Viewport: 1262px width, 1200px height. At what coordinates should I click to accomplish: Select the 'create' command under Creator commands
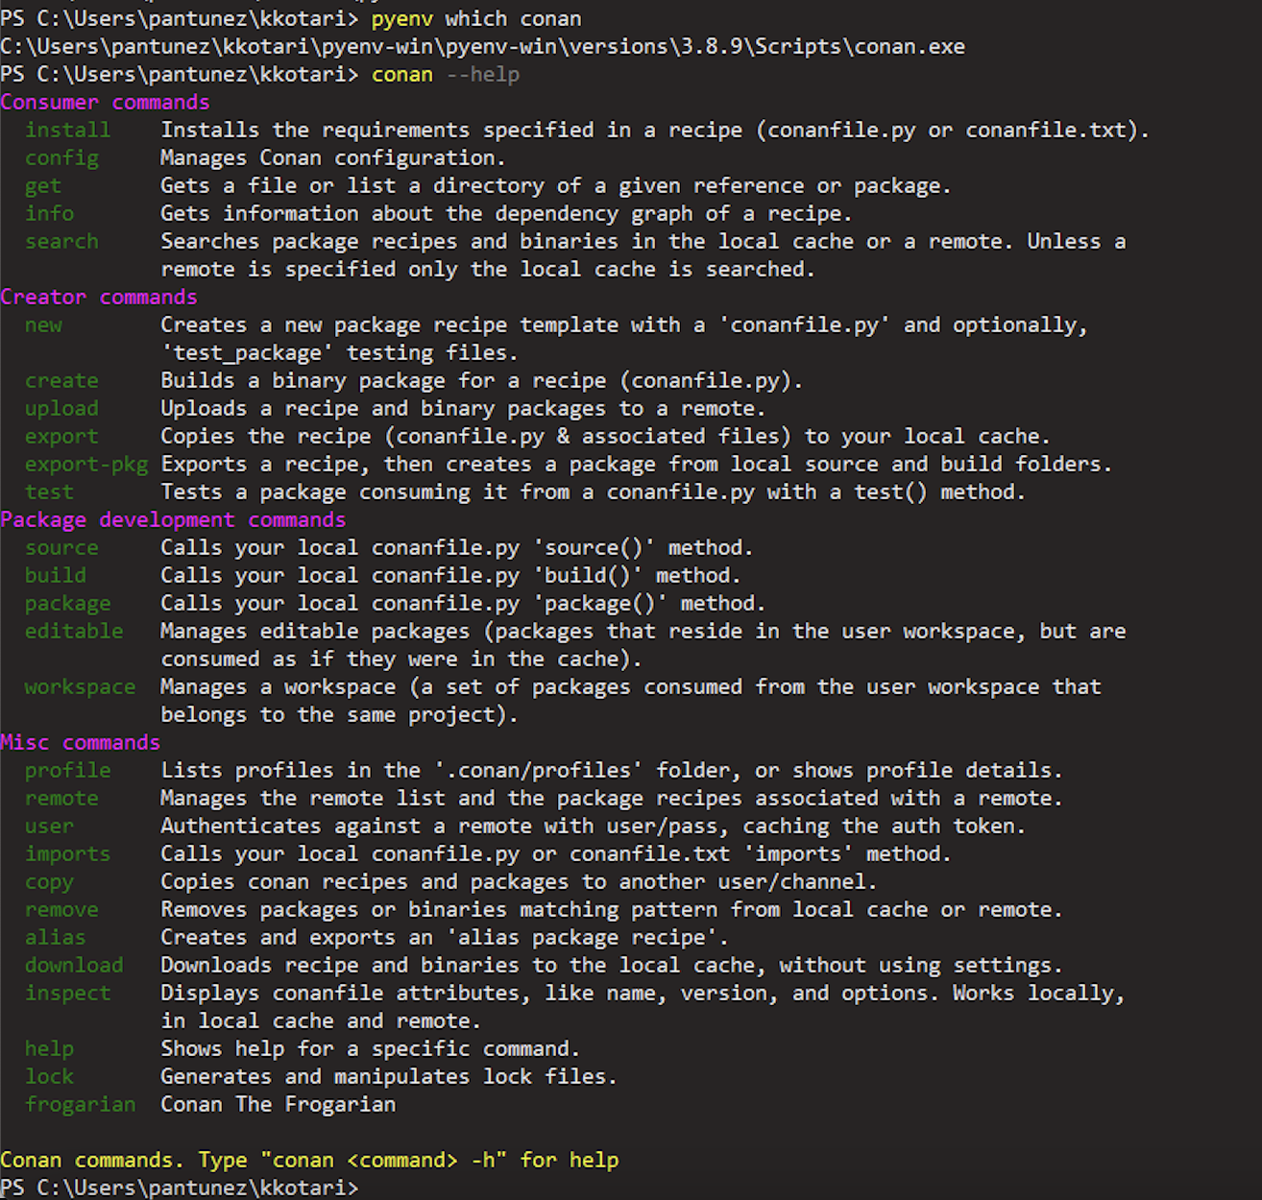61,380
